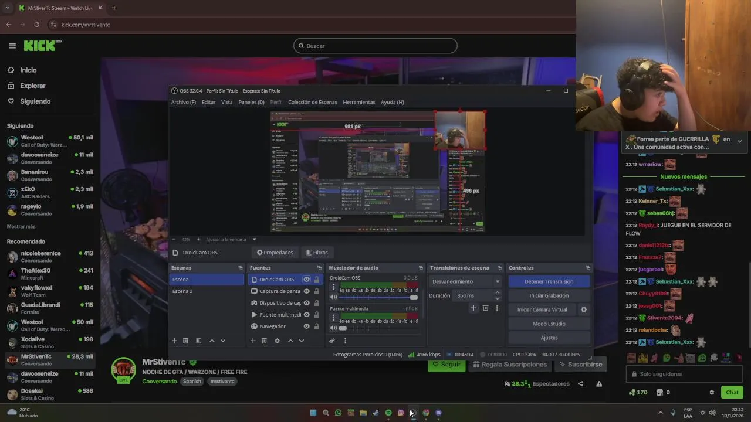Open chat settings gear icon on Kick
Image resolution: width=751 pixels, height=422 pixels.
pyautogui.click(x=712, y=392)
